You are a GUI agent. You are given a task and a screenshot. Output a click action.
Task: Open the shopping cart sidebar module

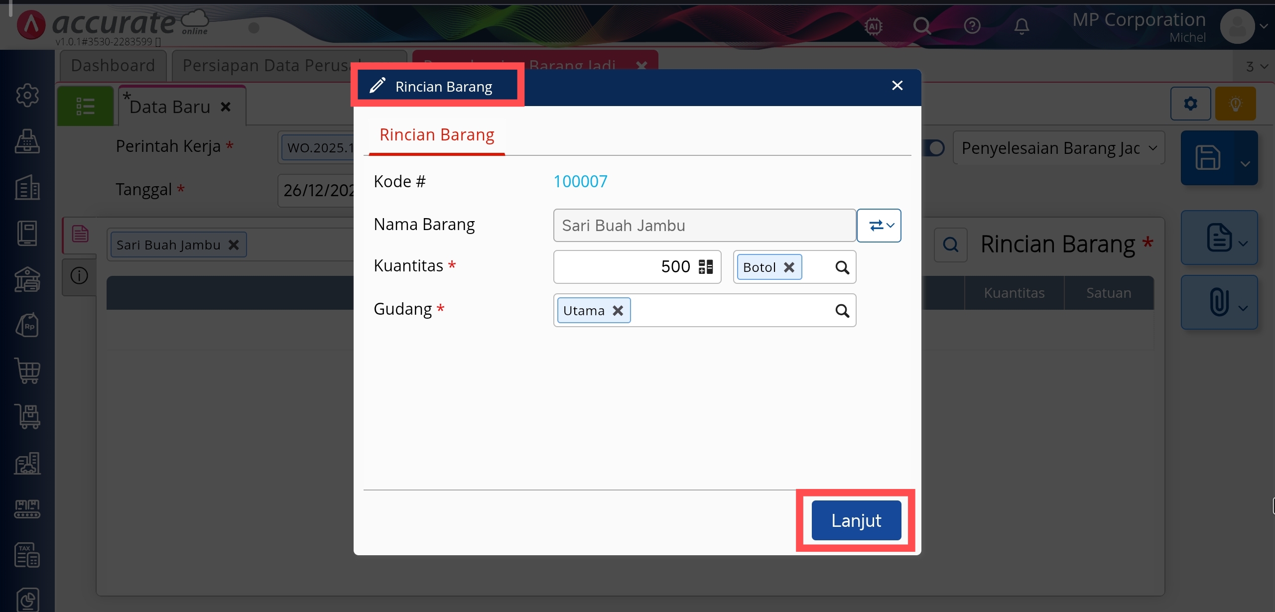pyautogui.click(x=27, y=370)
